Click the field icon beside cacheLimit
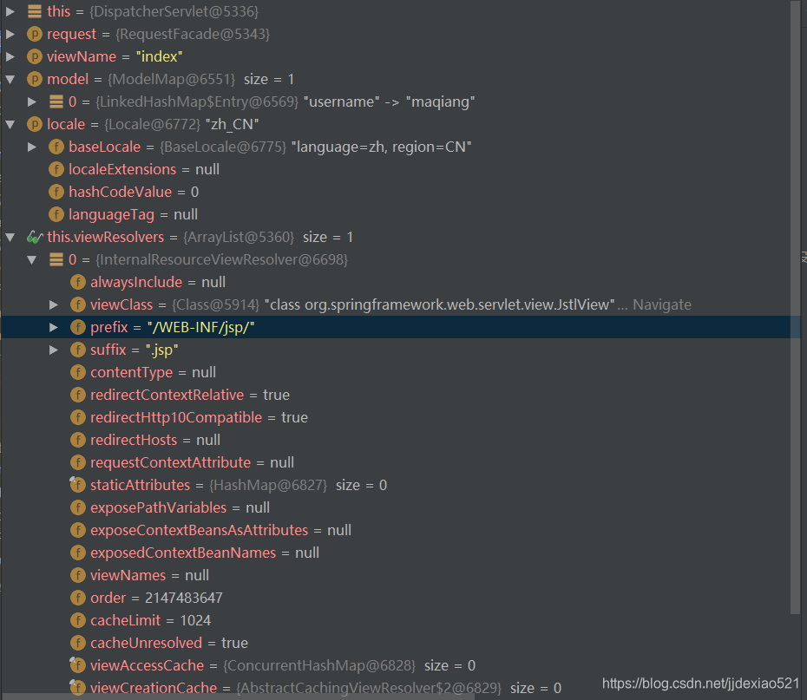Viewport: 807px width, 700px height. coord(78,620)
